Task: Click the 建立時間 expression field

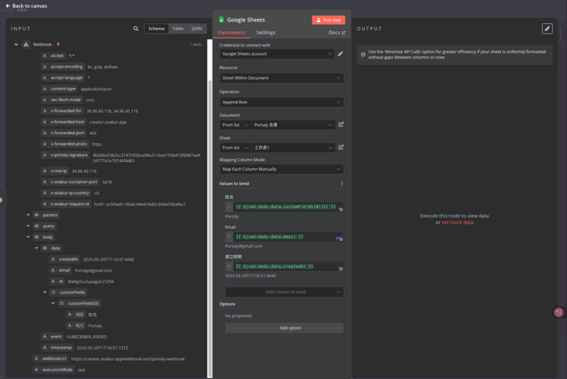Action: point(286,266)
